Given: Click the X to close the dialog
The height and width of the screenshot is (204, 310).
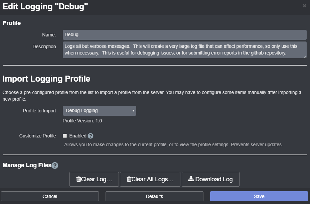Looking at the screenshot, I should point(304,6).
